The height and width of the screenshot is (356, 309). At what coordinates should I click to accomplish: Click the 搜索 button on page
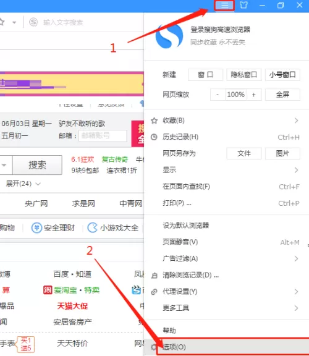click(x=37, y=165)
